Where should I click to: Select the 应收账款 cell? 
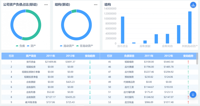pyautogui.click(x=31, y=97)
